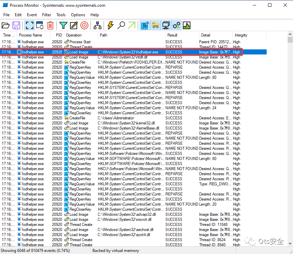Screen dimensions: 293x254
Task: Toggle Show File System Activity icon
Action: coord(156,25)
